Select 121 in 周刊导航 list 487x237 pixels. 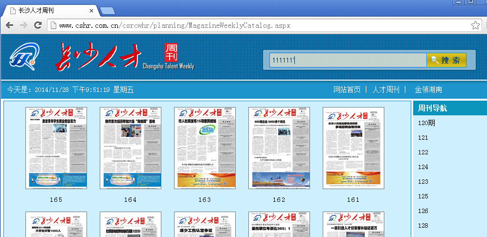(x=423, y=138)
